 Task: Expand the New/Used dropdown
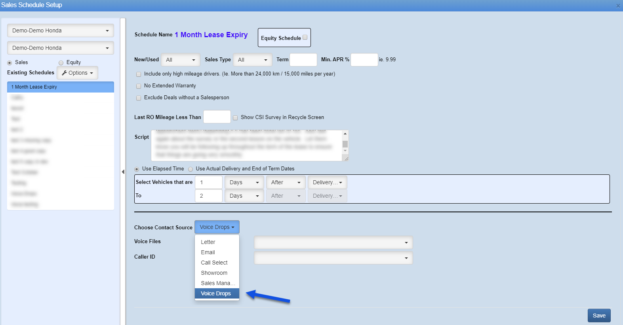pos(180,60)
